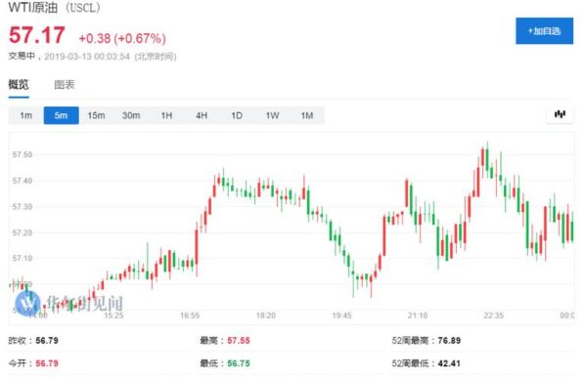Select the 1m interval
This screenshot has width=587, height=380.
(25, 115)
